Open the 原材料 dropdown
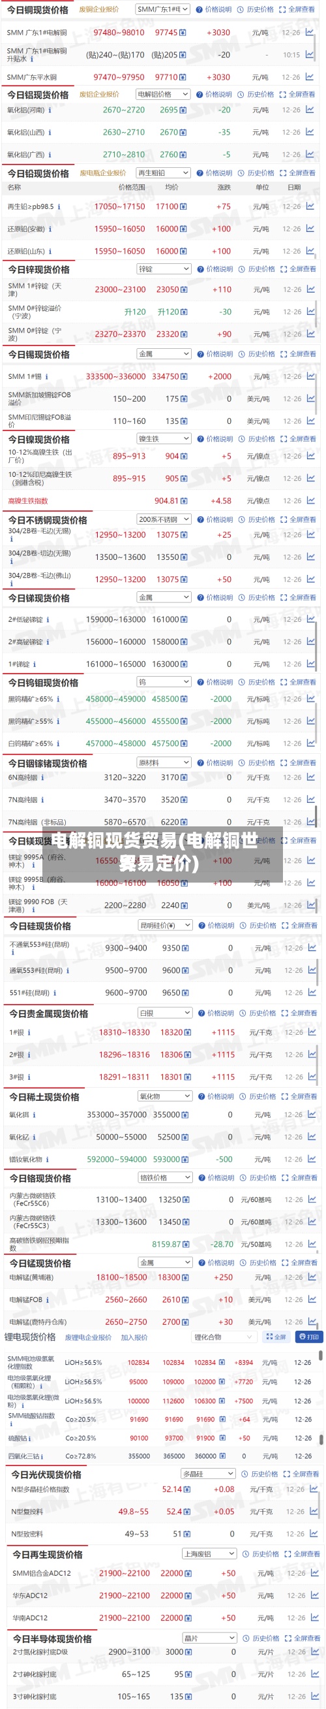This screenshot has height=1709, width=326. click(x=164, y=763)
